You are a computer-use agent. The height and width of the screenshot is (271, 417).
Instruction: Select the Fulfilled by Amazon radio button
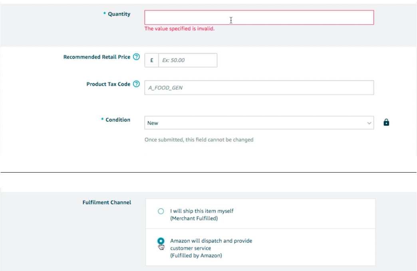161,241
